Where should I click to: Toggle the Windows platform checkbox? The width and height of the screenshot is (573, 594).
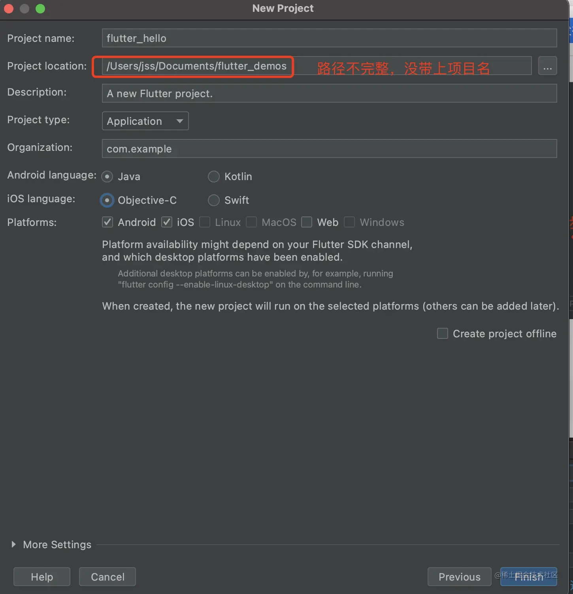pyautogui.click(x=349, y=222)
